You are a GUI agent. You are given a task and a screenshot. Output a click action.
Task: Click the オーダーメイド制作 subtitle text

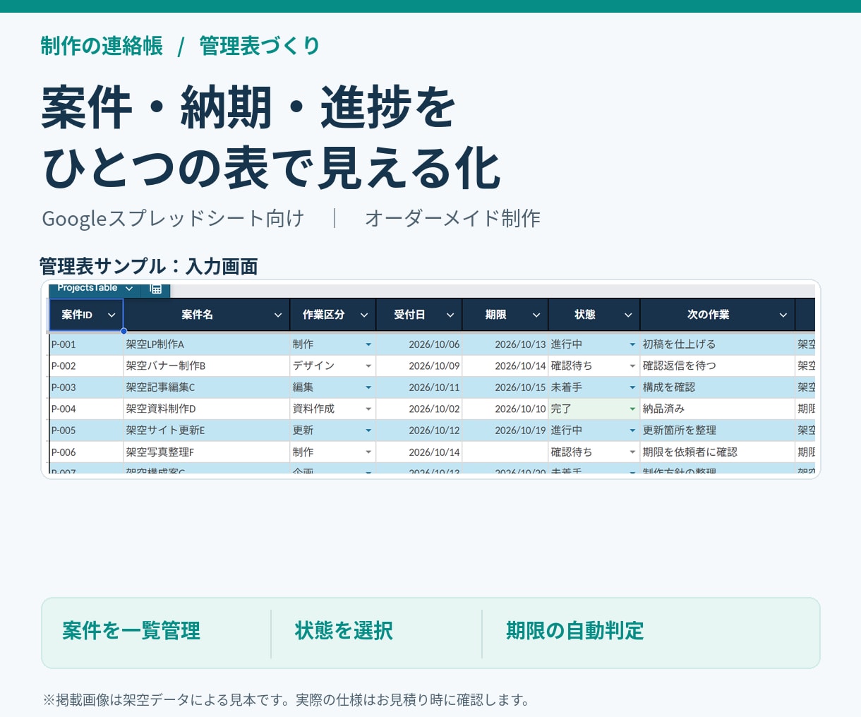click(x=452, y=219)
